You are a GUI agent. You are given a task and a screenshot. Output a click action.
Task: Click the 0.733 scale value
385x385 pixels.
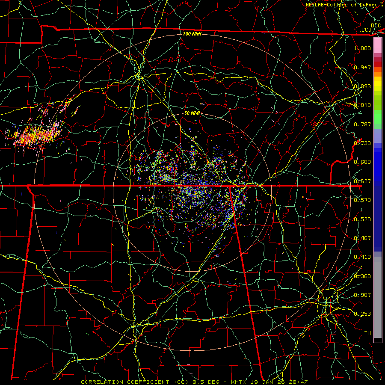[x=362, y=143]
